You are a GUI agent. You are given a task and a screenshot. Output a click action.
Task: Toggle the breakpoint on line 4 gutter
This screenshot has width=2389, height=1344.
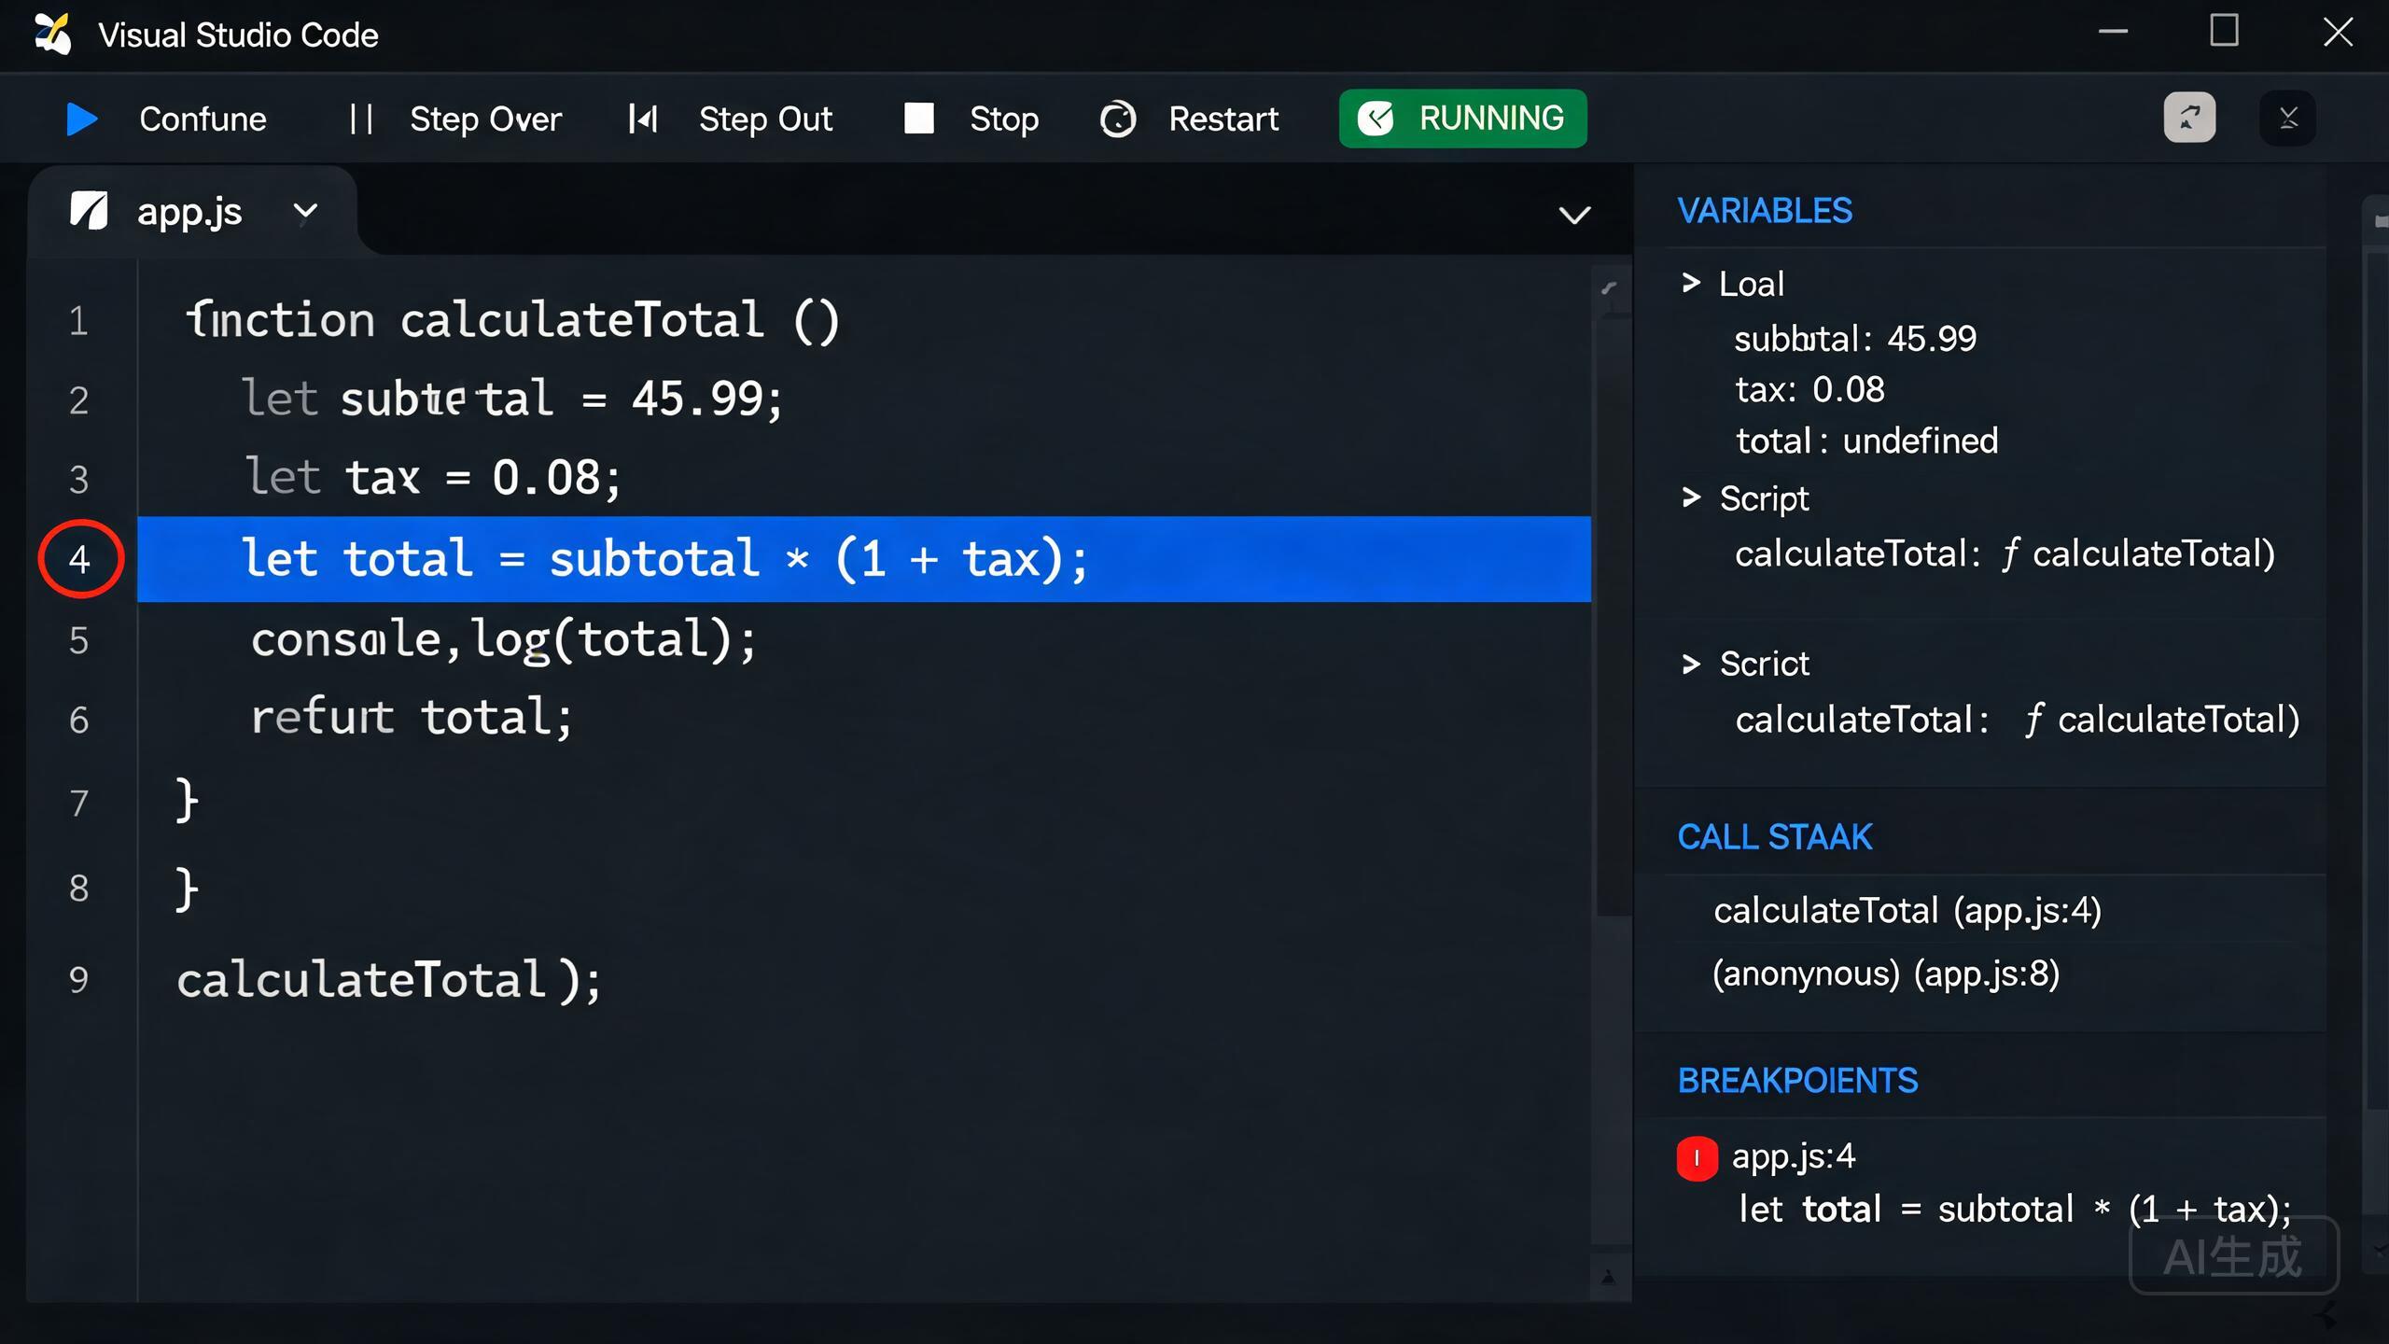coord(80,558)
